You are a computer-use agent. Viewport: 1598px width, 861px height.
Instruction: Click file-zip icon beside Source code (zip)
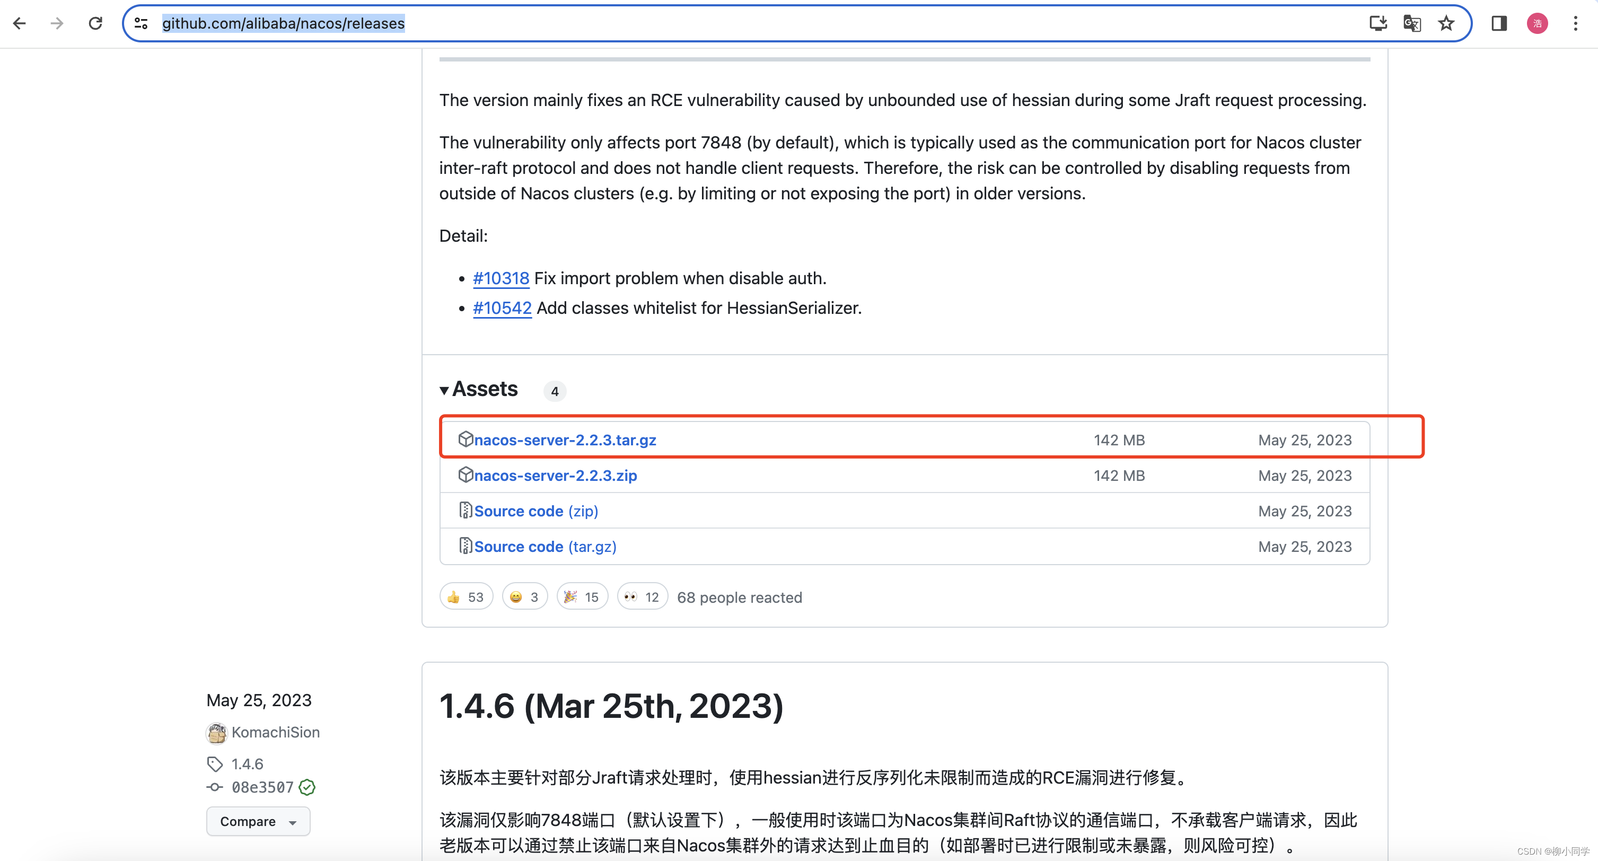(466, 511)
